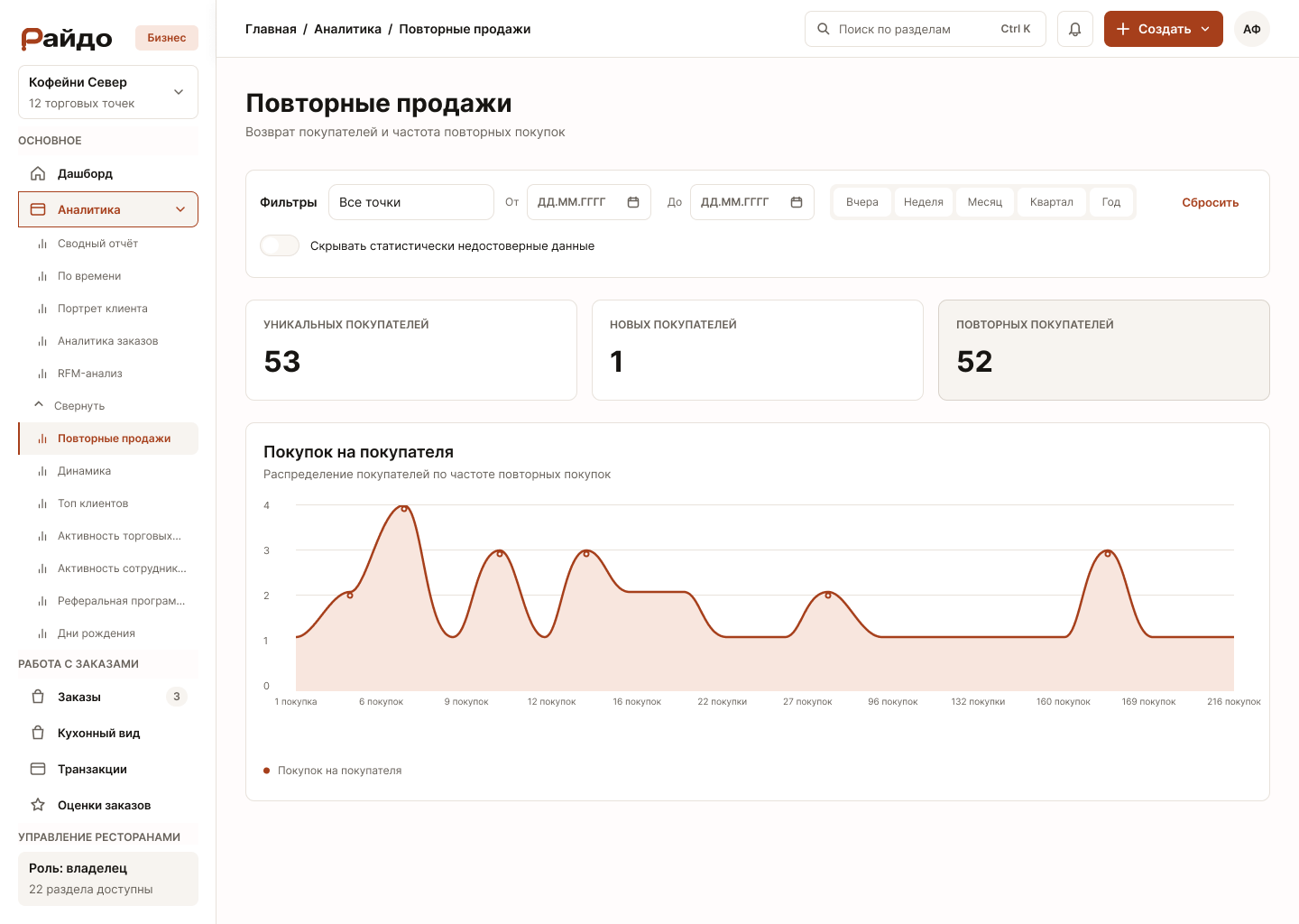The height and width of the screenshot is (924, 1299).
Task: Open Повторные продажи menu item
Action: [108, 439]
